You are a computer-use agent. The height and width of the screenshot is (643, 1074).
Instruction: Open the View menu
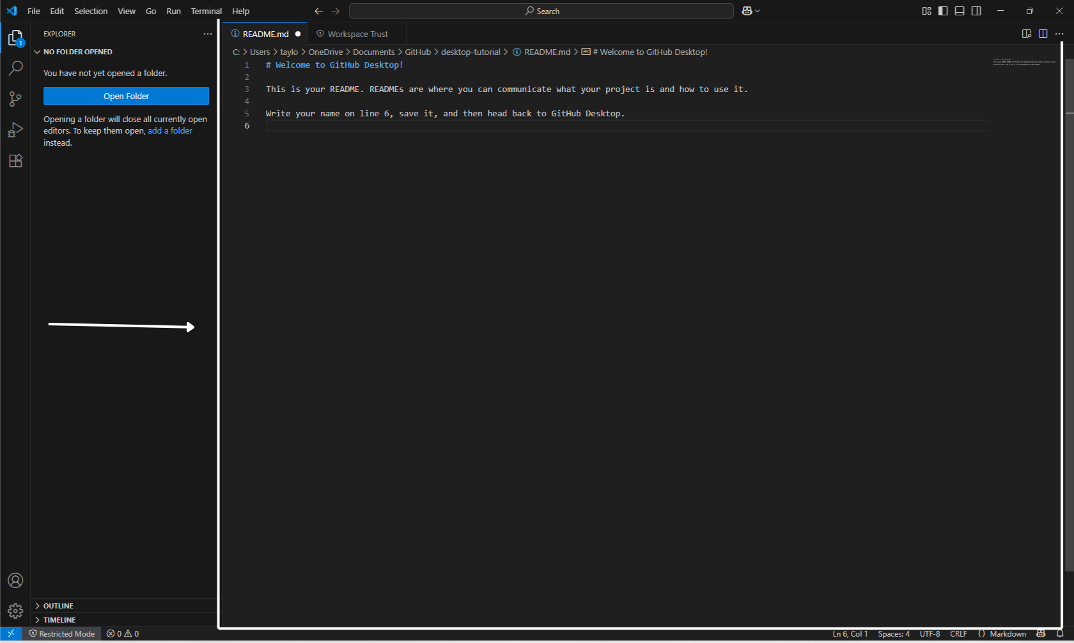(x=127, y=11)
